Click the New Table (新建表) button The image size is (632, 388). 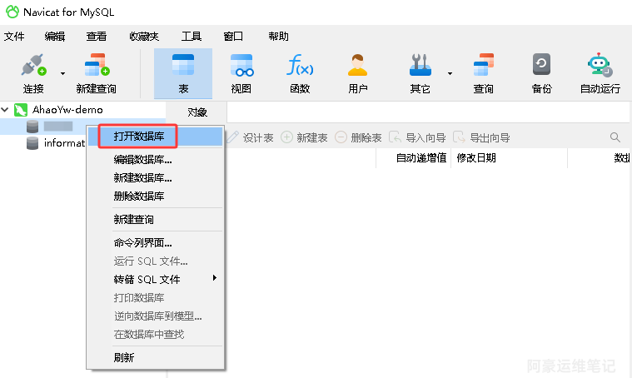point(304,137)
